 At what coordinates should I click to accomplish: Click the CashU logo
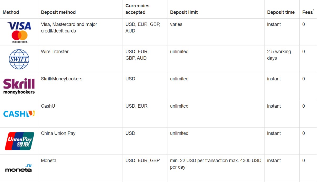[19, 114]
